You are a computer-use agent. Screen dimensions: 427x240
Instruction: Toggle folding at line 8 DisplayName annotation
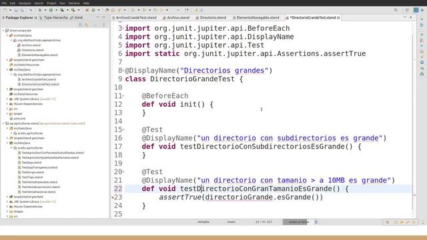point(123,71)
